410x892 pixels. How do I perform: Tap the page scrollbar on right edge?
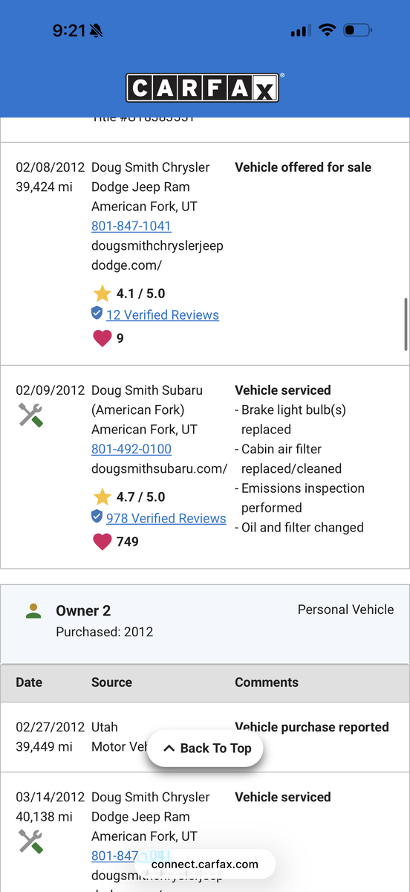(x=406, y=324)
